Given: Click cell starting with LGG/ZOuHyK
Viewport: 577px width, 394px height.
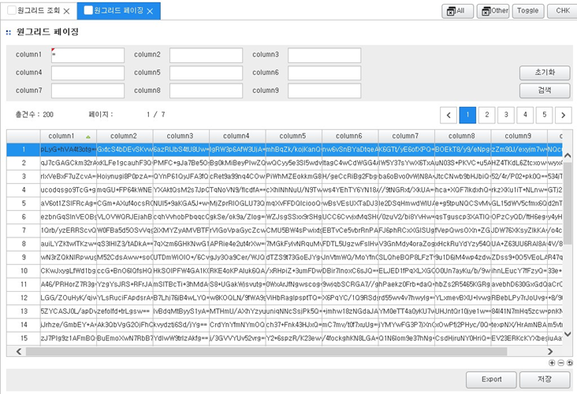Looking at the screenshot, I should (x=69, y=298).
